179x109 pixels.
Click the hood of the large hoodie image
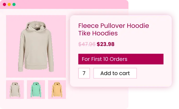[x=36, y=26]
